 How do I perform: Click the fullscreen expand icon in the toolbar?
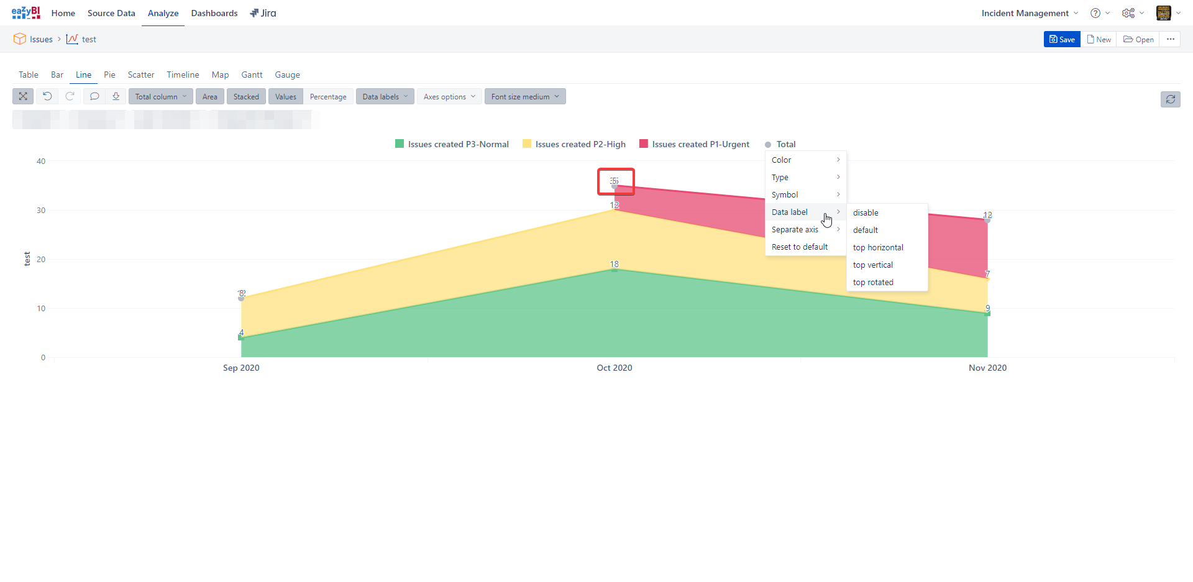pyautogui.click(x=23, y=96)
